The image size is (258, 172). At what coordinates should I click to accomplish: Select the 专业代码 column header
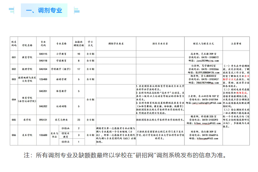tap(43, 43)
